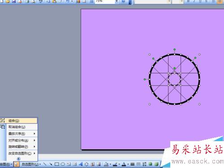Insert Clip Art from drawing toolbar
The width and height of the screenshot is (224, 168).
coord(93,164)
